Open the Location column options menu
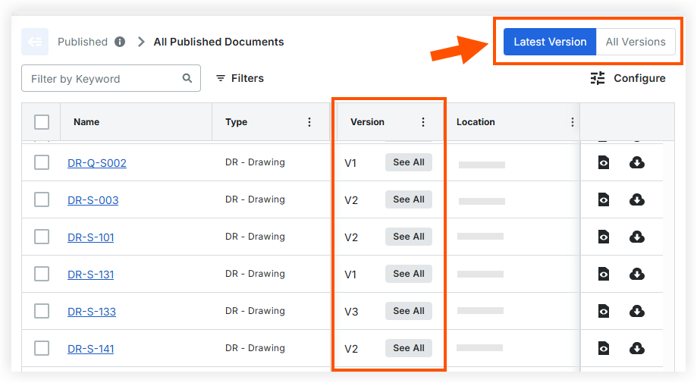The image size is (697, 383). coord(572,122)
